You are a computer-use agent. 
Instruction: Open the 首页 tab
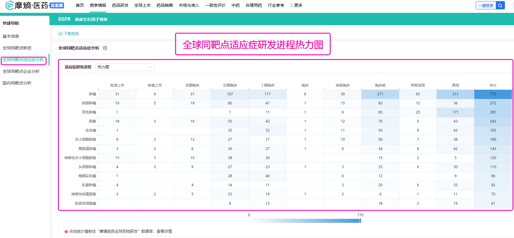(x=80, y=6)
